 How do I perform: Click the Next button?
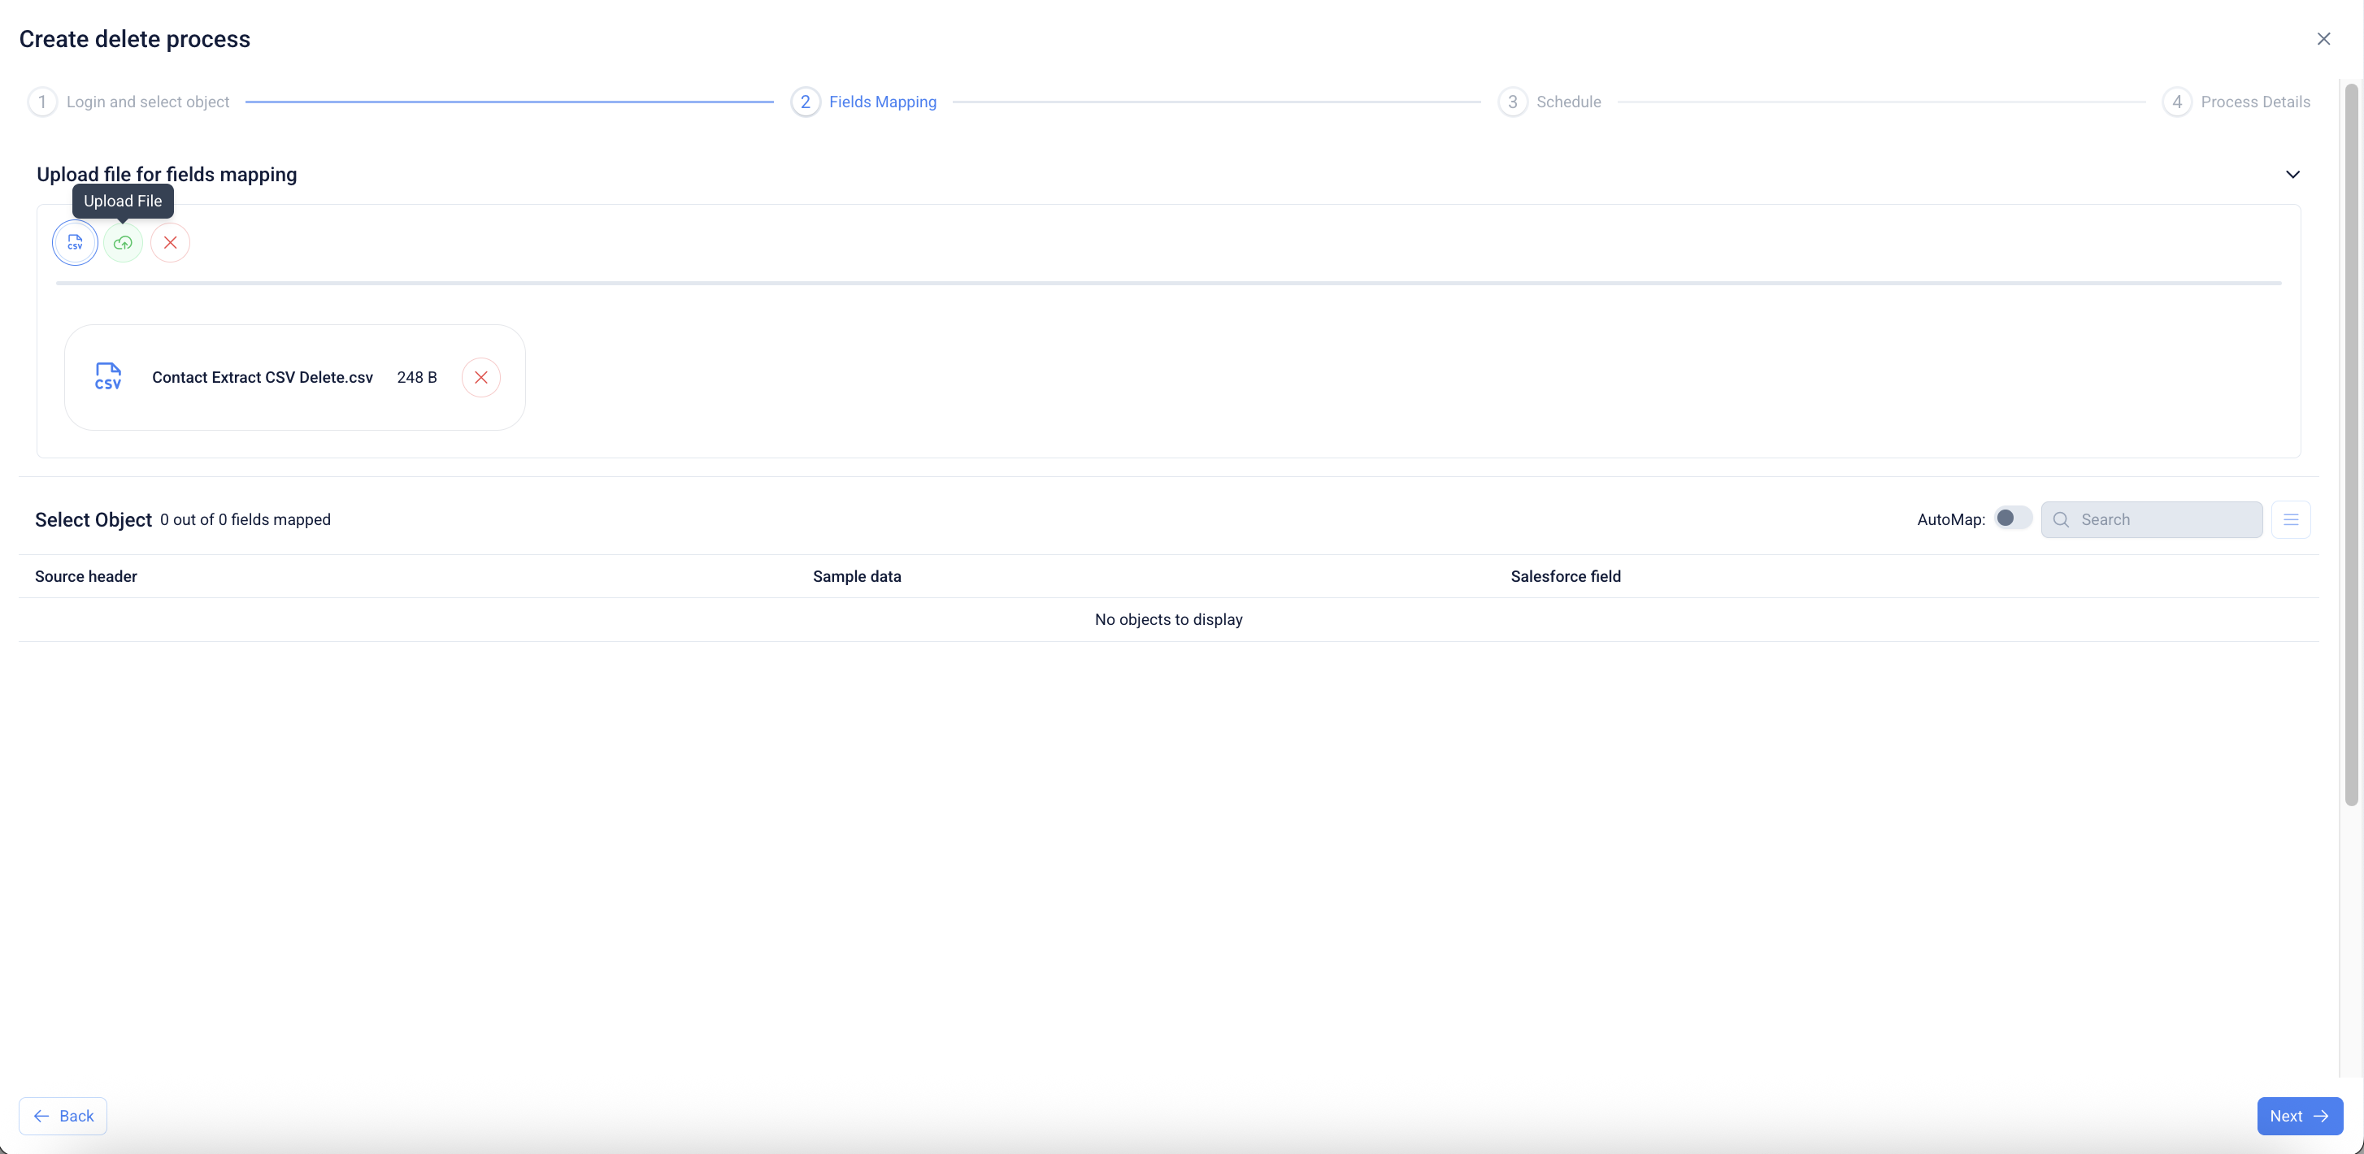pyautogui.click(x=2300, y=1116)
